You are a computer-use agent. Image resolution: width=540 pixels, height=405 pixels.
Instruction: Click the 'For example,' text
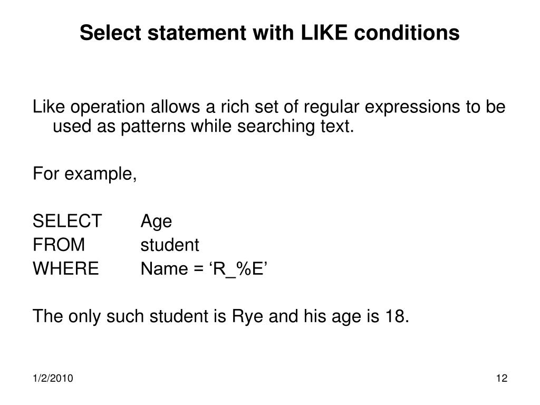point(85,174)
